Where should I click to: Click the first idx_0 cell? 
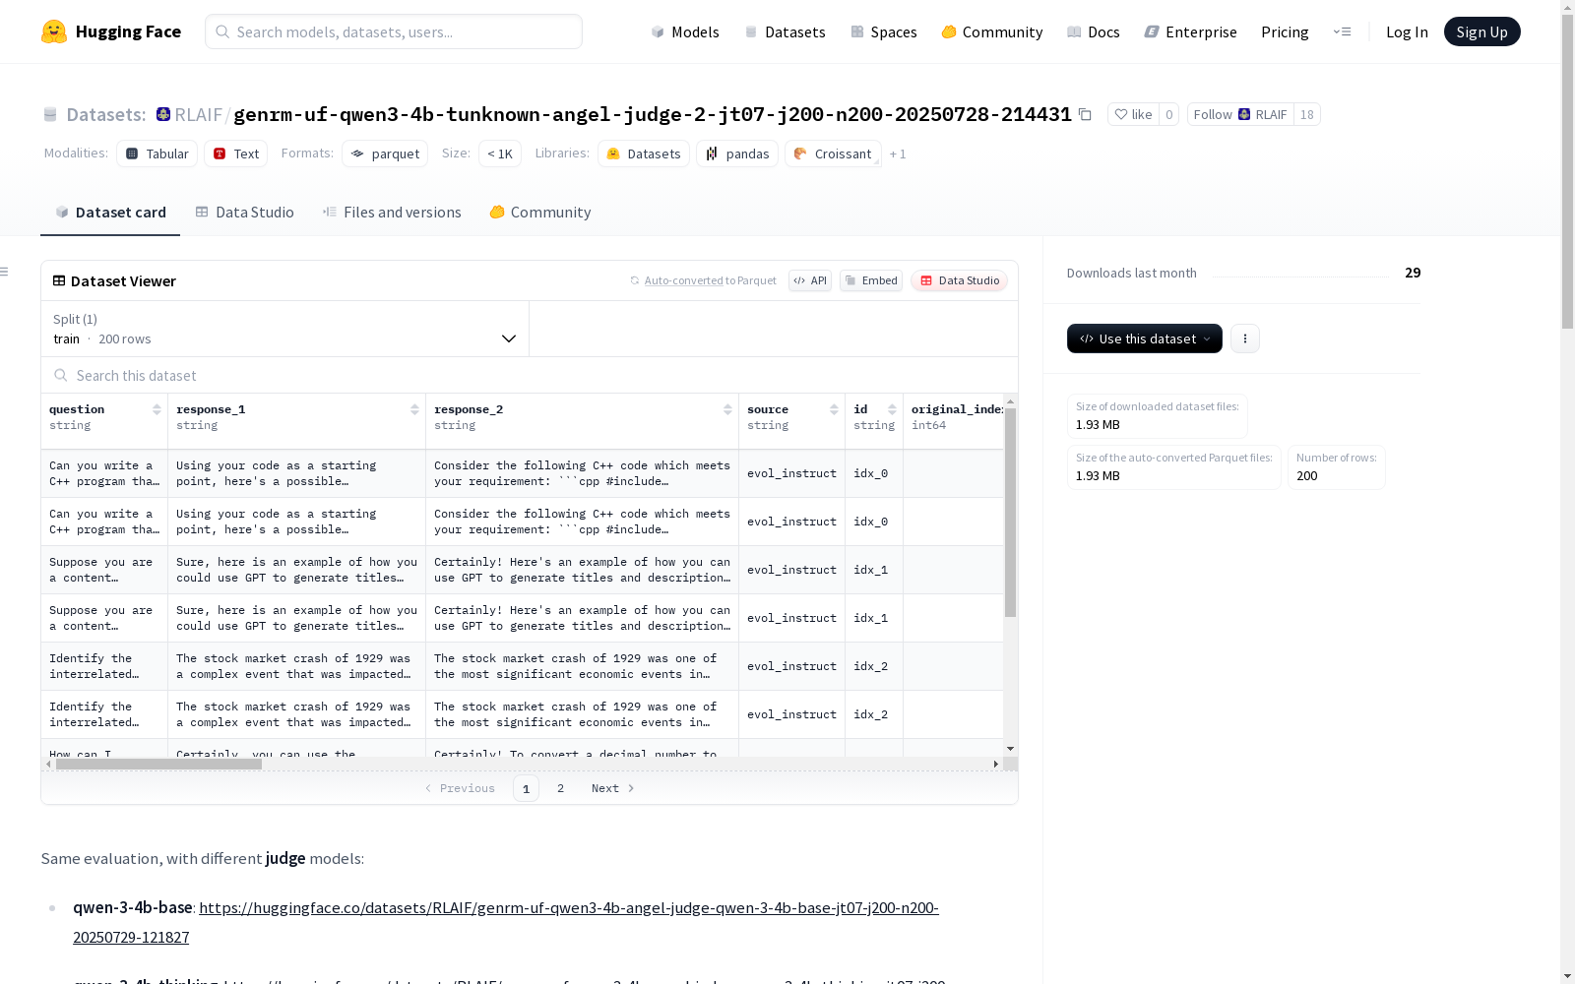click(874, 473)
